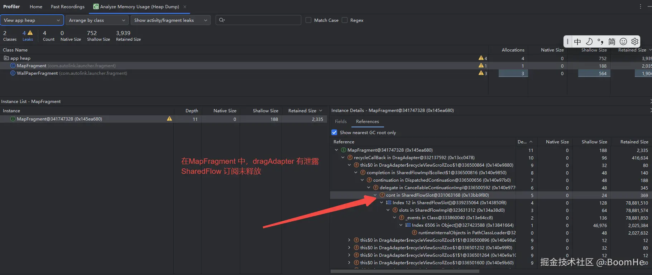Screen dimensions: 652x275
Task: Click the MapFragment class icon
Action: click(x=13, y=65)
